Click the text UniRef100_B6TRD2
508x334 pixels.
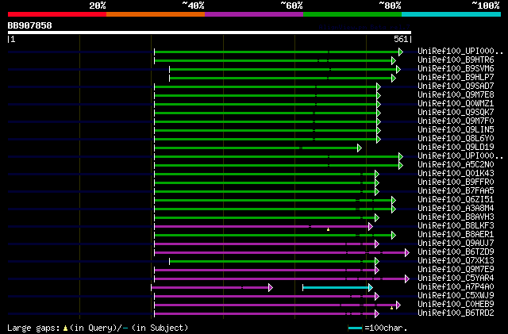456,313
